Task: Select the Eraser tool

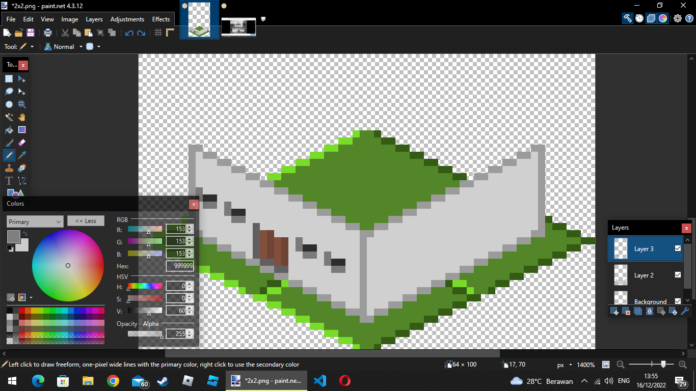Action: (x=22, y=143)
